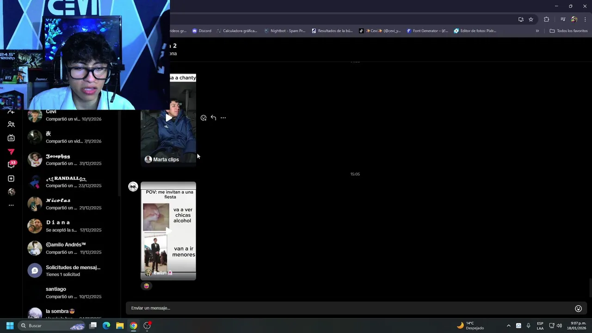Open the emoji picker in message box

578,308
